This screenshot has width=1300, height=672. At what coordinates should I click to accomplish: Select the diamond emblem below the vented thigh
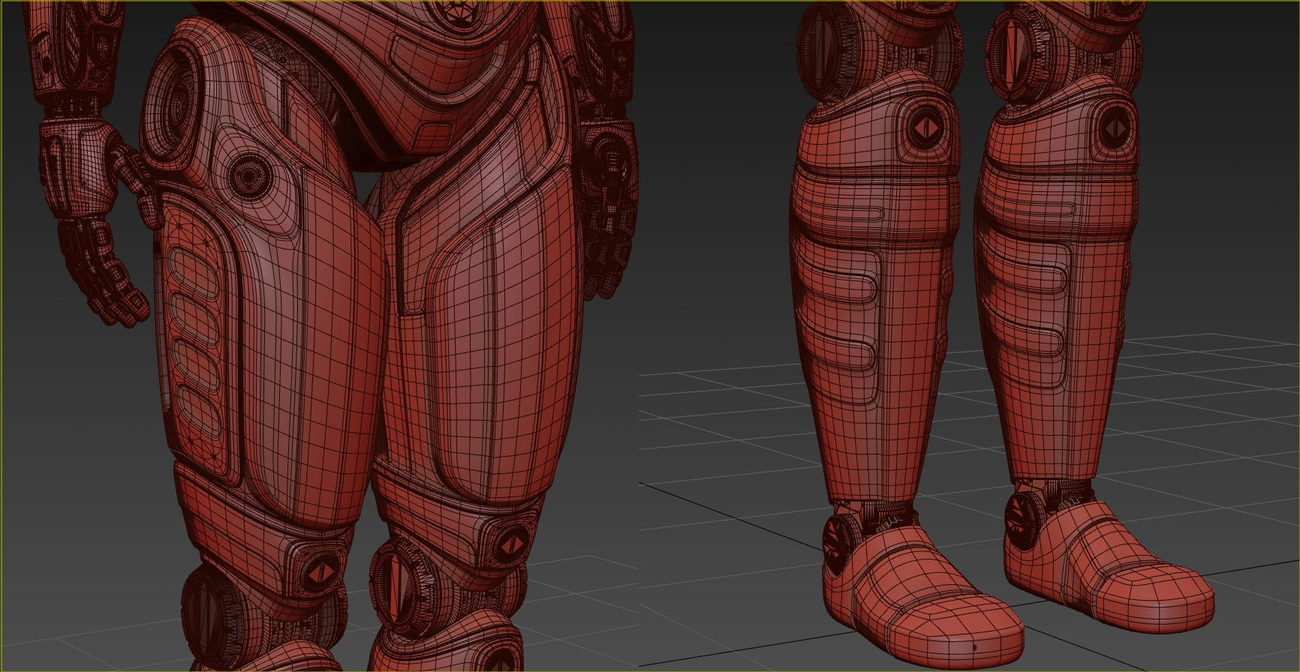pos(320,573)
